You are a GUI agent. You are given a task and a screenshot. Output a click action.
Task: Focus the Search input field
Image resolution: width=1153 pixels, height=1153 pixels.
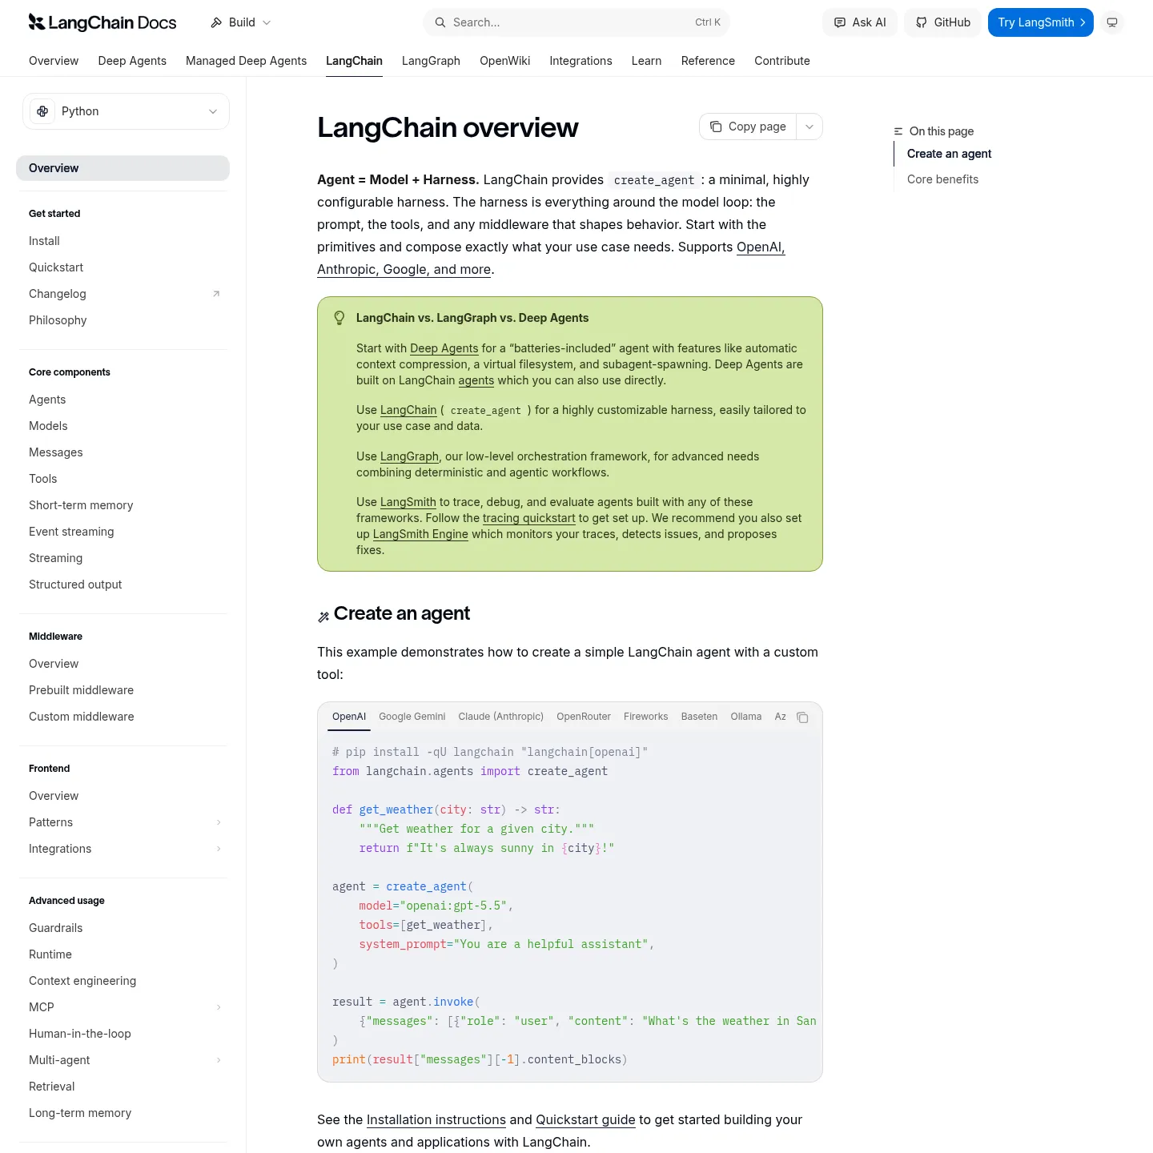576,22
